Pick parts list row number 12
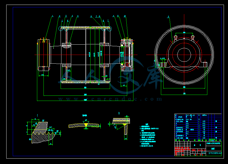This screenshot has height=164, width=228. click(176, 115)
